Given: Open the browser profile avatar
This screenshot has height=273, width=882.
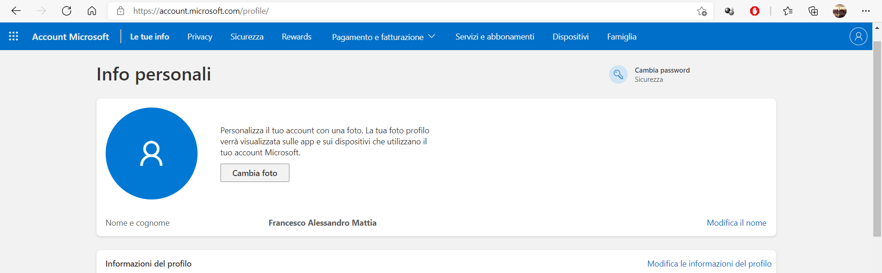Looking at the screenshot, I should [x=840, y=11].
